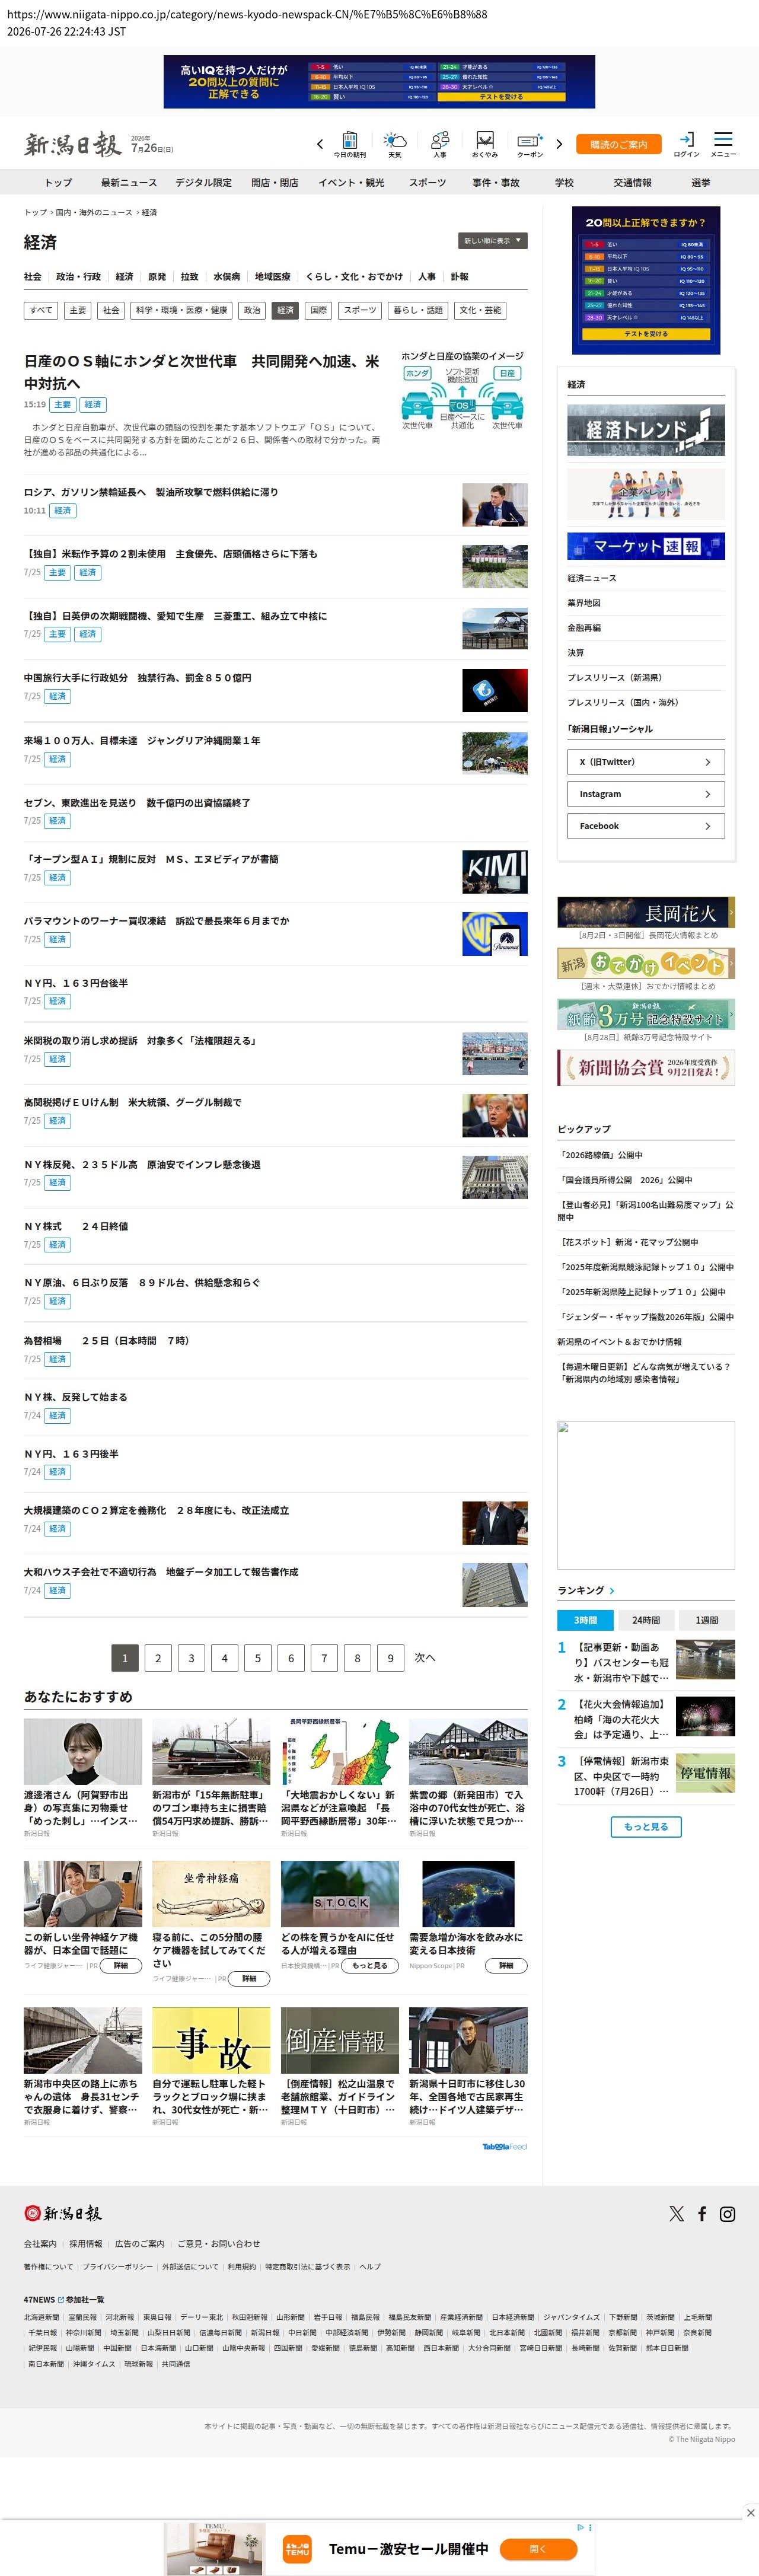The image size is (759, 2576).
Task: Click the ranking もっと見る button
Action: tap(646, 1827)
